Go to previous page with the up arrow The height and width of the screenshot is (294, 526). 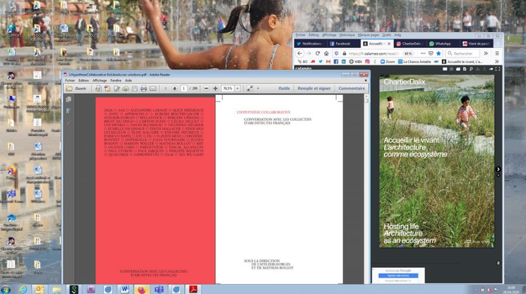click(166, 88)
